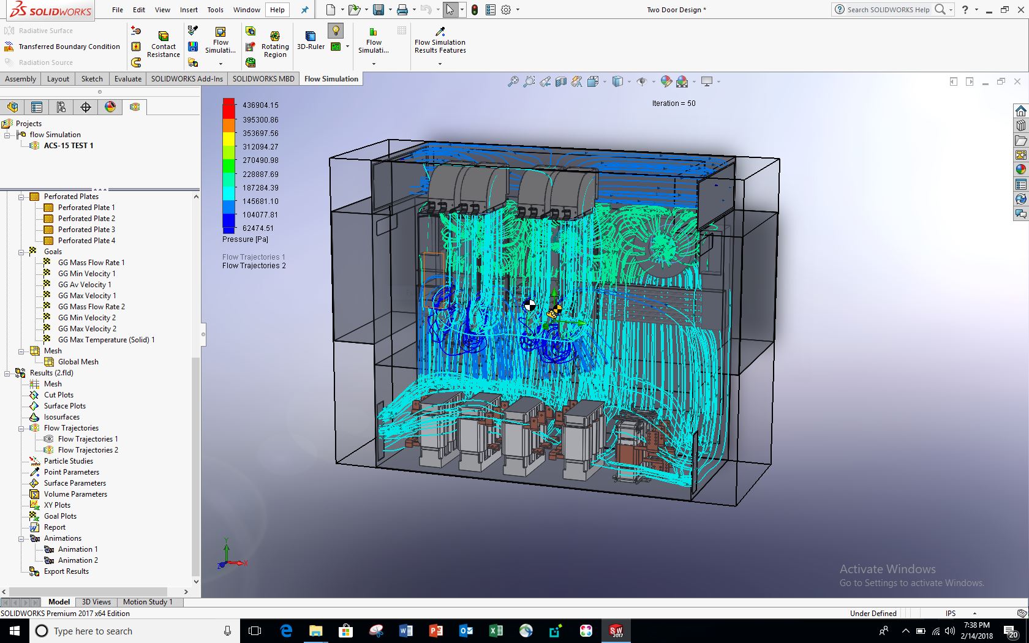Click the Flow Simulation Results Features icon
This screenshot has width=1029, height=643.
[440, 32]
